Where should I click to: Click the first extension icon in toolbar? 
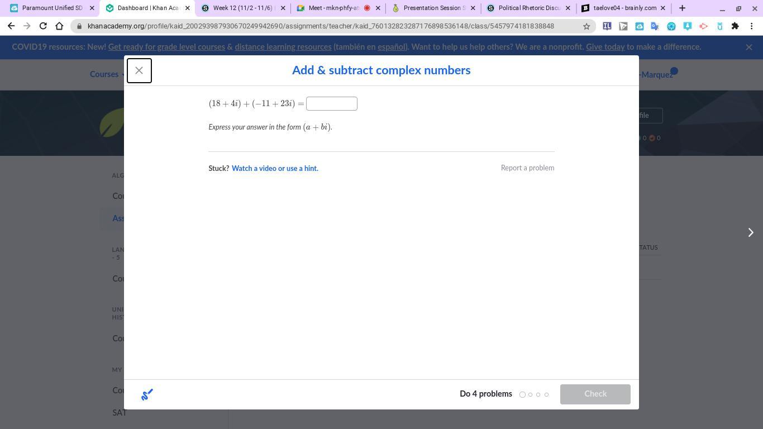[607, 26]
